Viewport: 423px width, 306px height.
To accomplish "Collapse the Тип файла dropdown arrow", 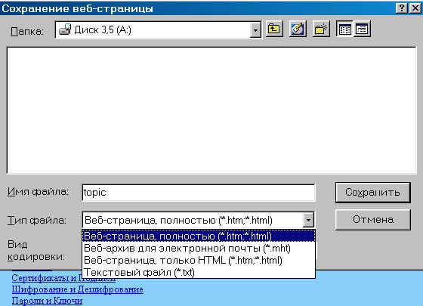I will (x=308, y=220).
